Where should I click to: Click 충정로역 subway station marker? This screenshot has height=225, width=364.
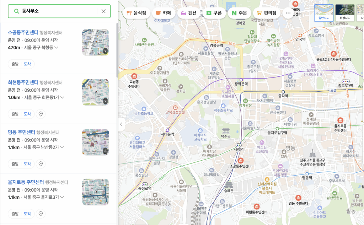point(145,184)
